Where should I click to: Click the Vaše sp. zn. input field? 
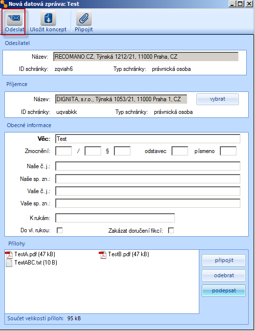point(148,203)
